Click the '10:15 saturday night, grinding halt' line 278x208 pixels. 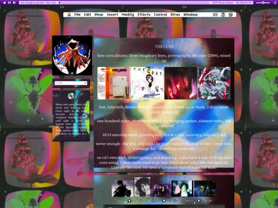pos(164,135)
